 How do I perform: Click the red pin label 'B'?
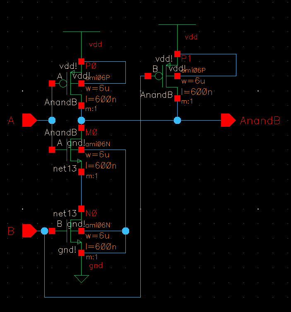coord(11,231)
